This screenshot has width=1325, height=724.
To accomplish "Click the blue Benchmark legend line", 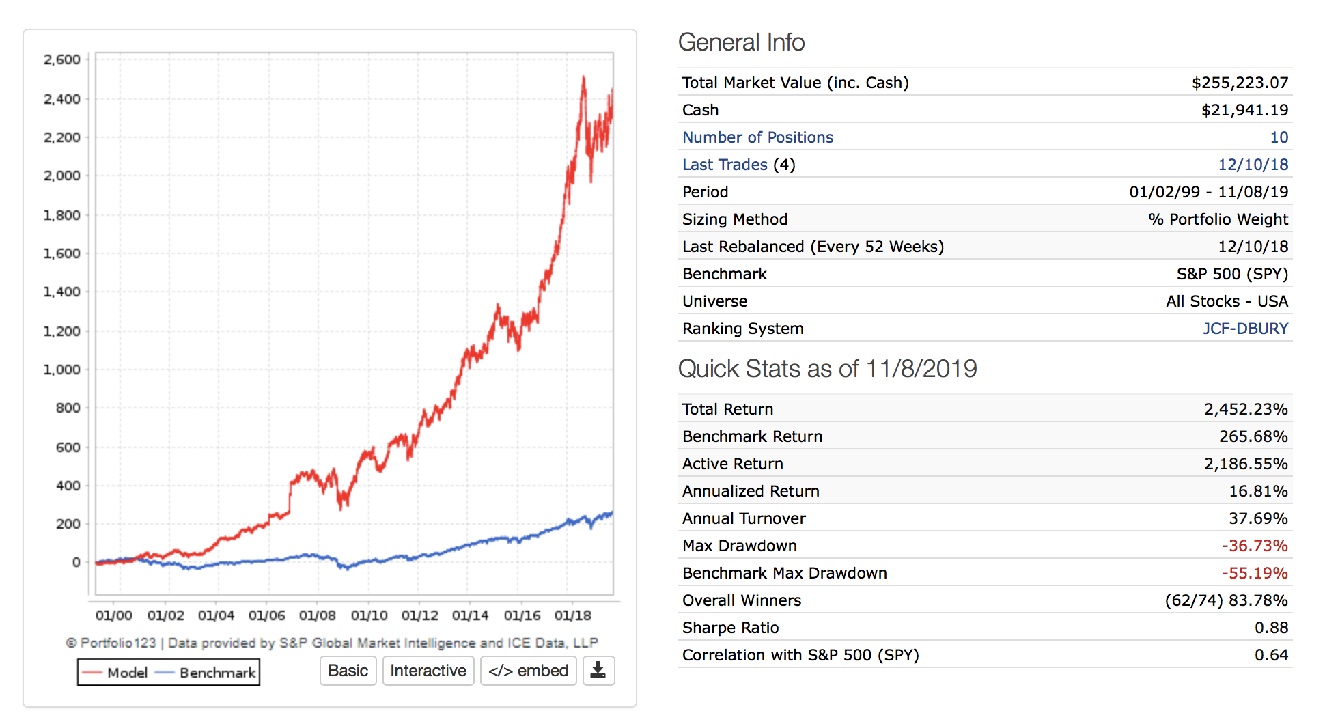I will pos(165,673).
